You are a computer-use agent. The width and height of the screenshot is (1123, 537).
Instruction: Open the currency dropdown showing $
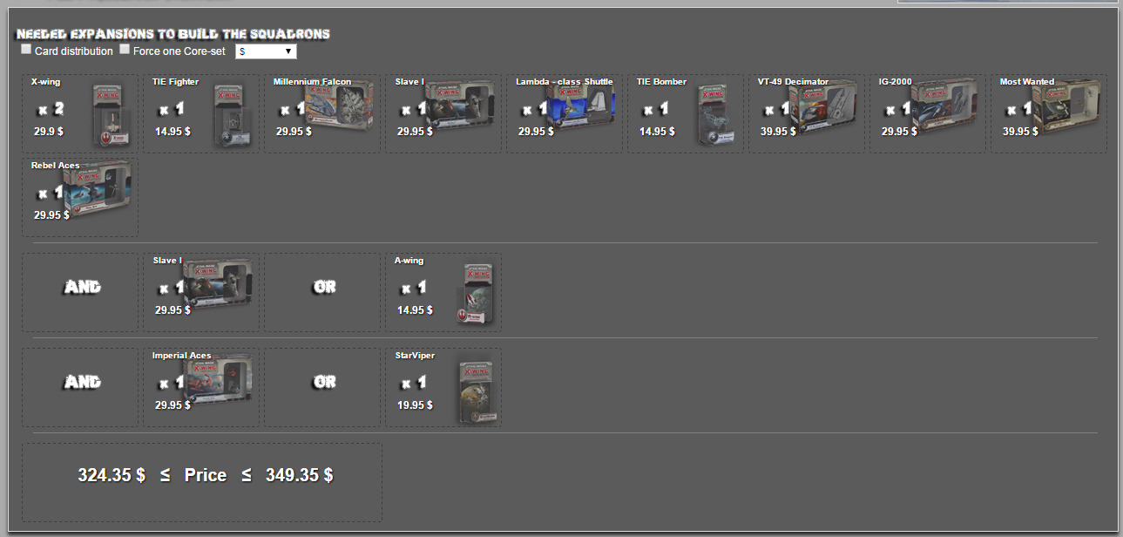point(266,51)
